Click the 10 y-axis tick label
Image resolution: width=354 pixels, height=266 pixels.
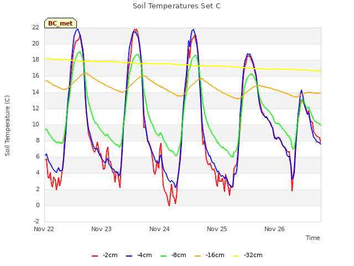click(x=35, y=124)
